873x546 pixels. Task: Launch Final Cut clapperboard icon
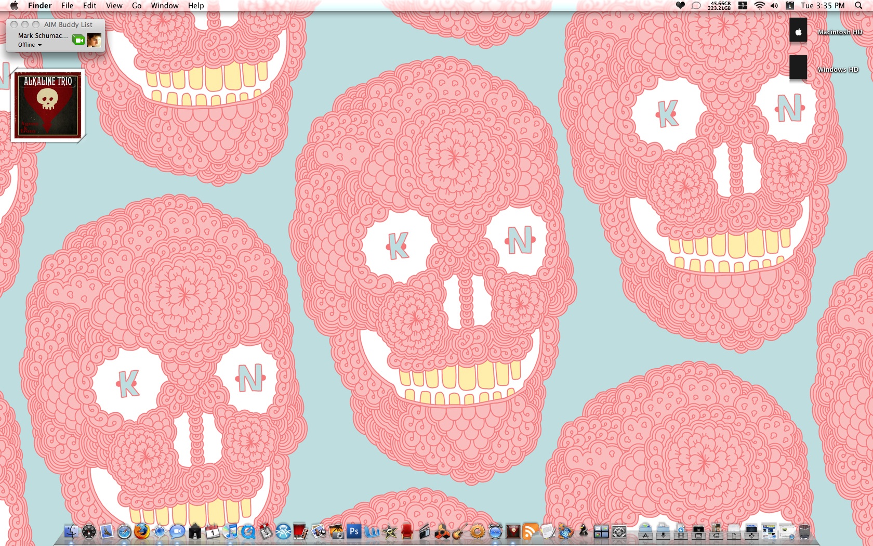[425, 531]
